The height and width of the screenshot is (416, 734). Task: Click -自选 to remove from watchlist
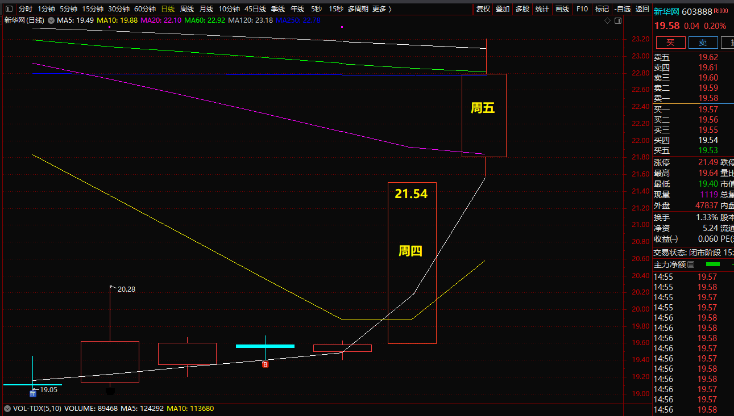click(x=623, y=9)
